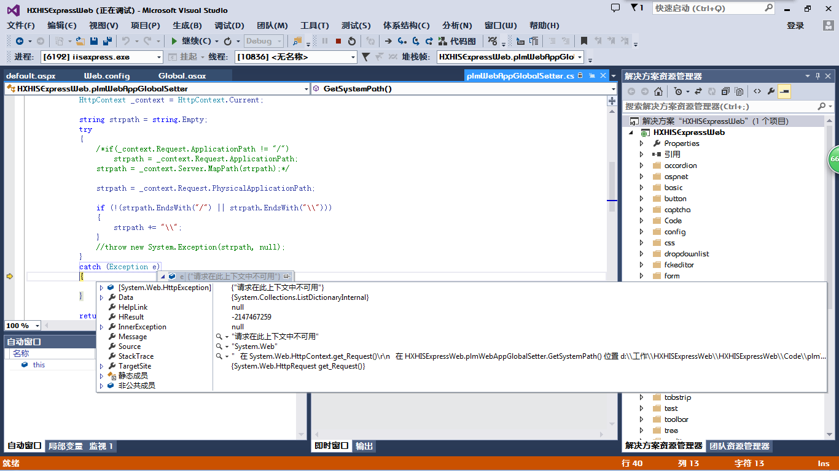Screen dimensions: 839x471
Task: Go Home in Solution Explorer
Action: click(658, 91)
